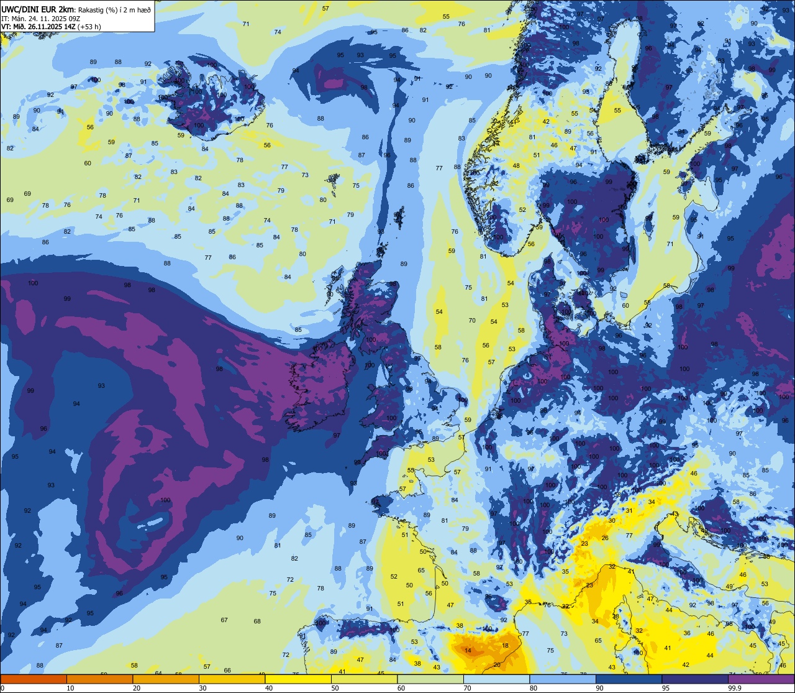
Task: Click the 10–20 orange legend swatch
Action: [x=99, y=679]
